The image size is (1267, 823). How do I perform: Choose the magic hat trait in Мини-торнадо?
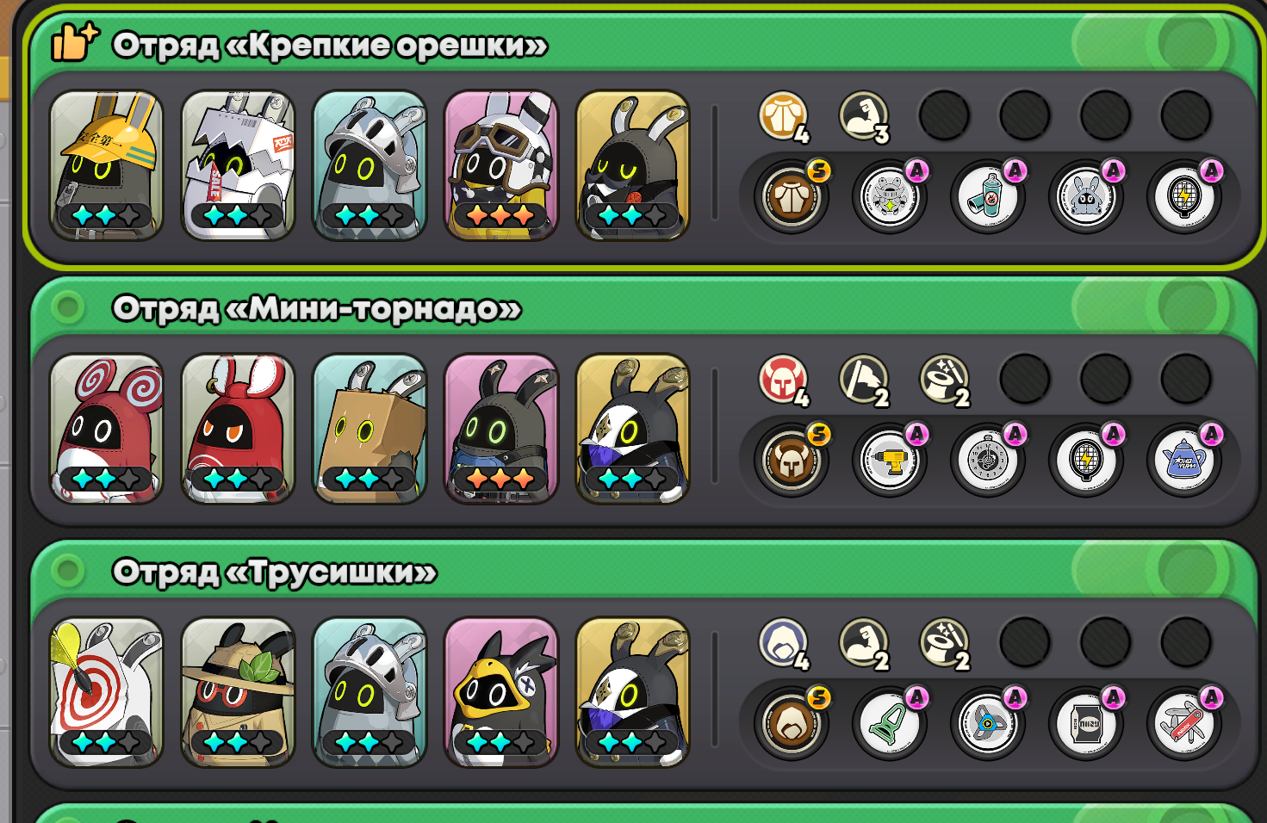pos(944,380)
